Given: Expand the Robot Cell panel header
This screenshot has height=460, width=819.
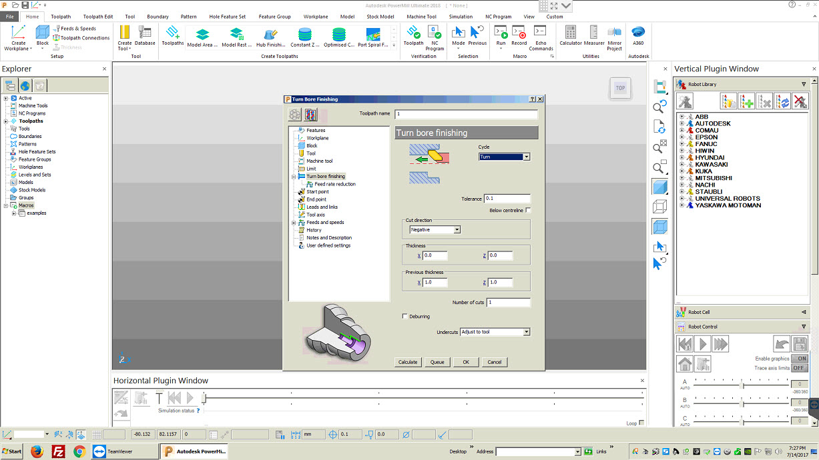Looking at the screenshot, I should pos(804,312).
